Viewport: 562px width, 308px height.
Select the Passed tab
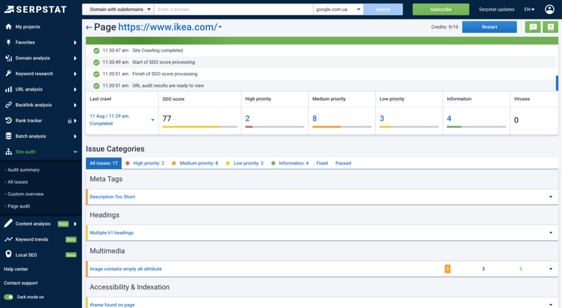(x=343, y=163)
